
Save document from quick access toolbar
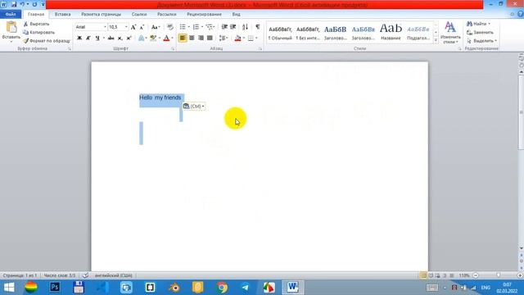point(14,4)
